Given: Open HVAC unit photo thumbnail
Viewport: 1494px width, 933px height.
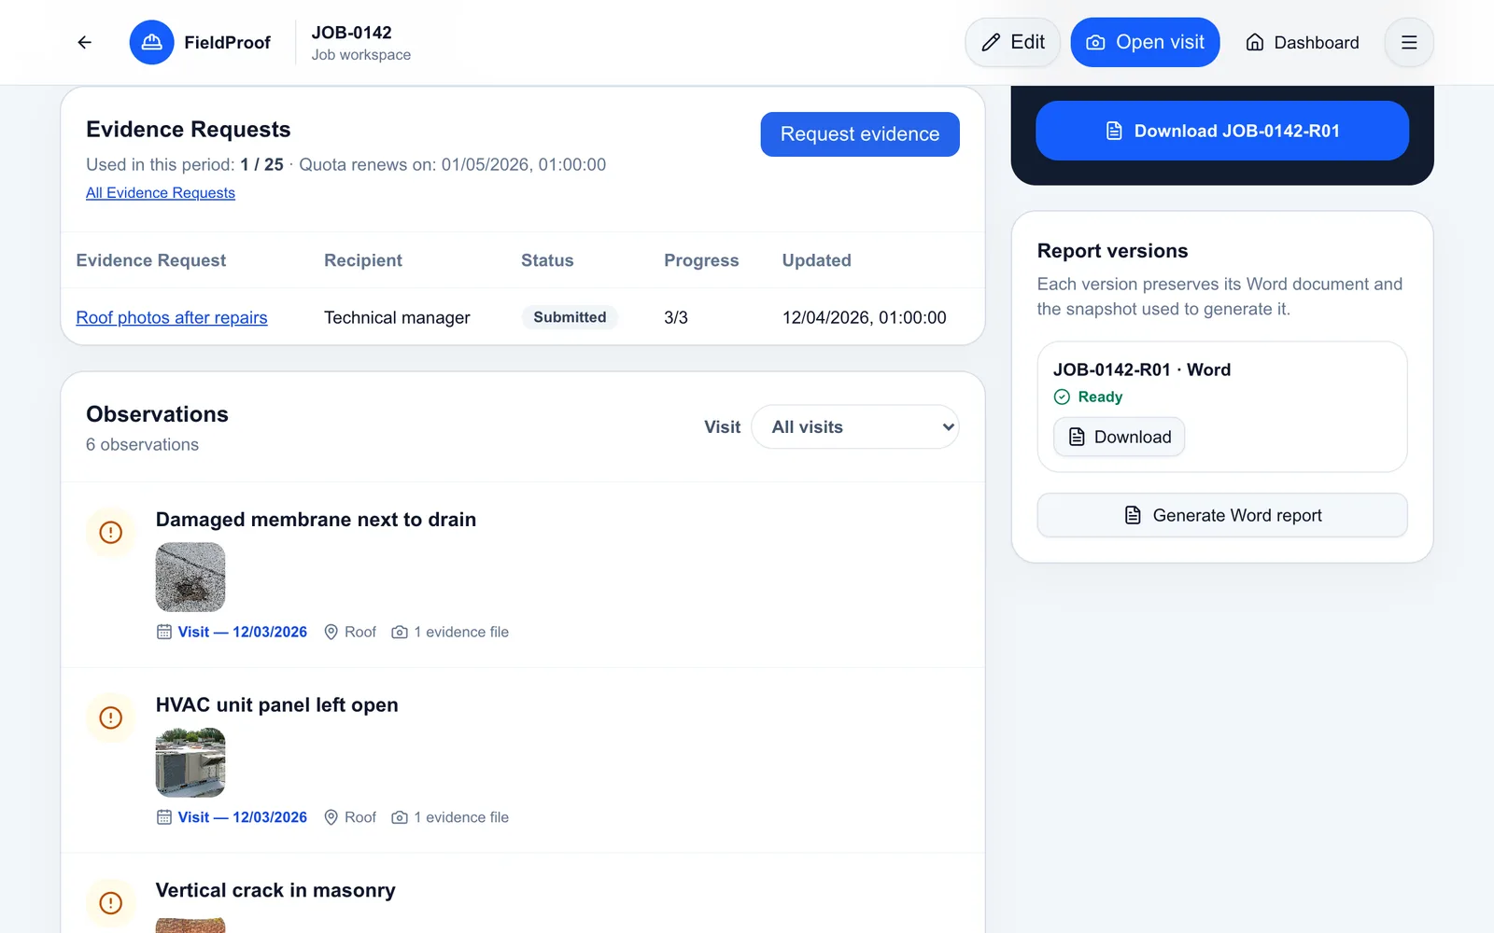Looking at the screenshot, I should (190, 762).
